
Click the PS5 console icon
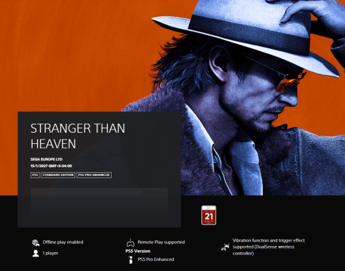tap(130, 260)
